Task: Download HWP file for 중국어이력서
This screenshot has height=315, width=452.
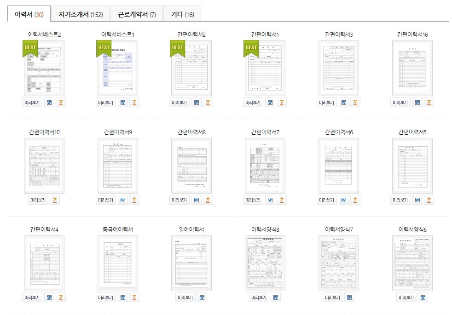Action: point(134,298)
